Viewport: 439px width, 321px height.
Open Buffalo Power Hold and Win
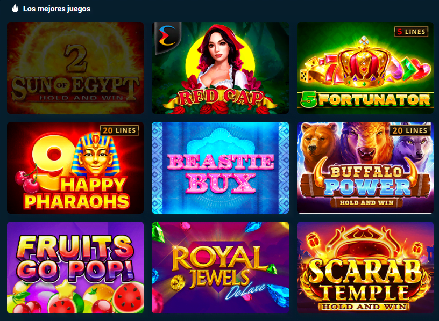pos(365,167)
